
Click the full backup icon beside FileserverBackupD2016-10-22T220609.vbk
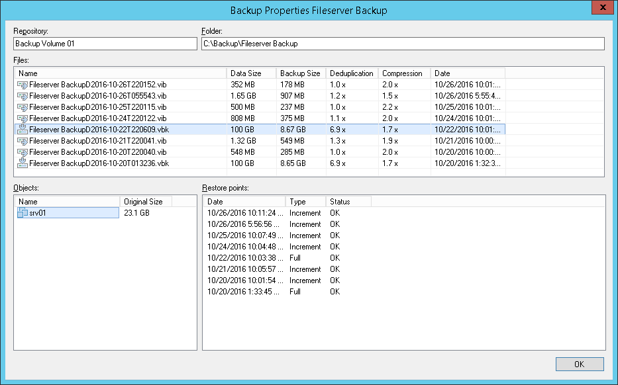click(23, 129)
